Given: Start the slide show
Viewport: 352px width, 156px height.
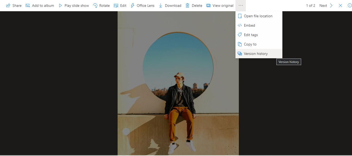Looking at the screenshot, I should tap(74, 5).
